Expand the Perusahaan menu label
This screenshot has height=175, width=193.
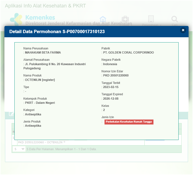click(x=152, y=25)
